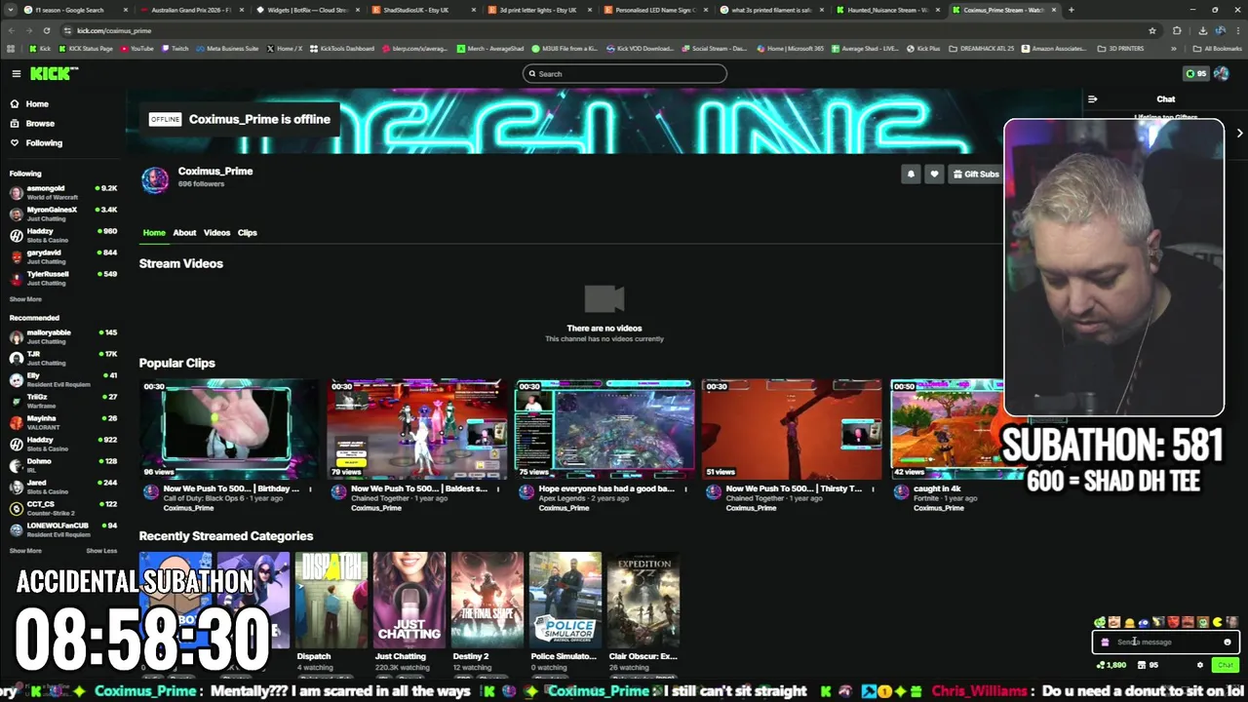Screen dimensions: 1248x702
Task: Click the 3D PRINTERS bookmark folder
Action: [1120, 48]
